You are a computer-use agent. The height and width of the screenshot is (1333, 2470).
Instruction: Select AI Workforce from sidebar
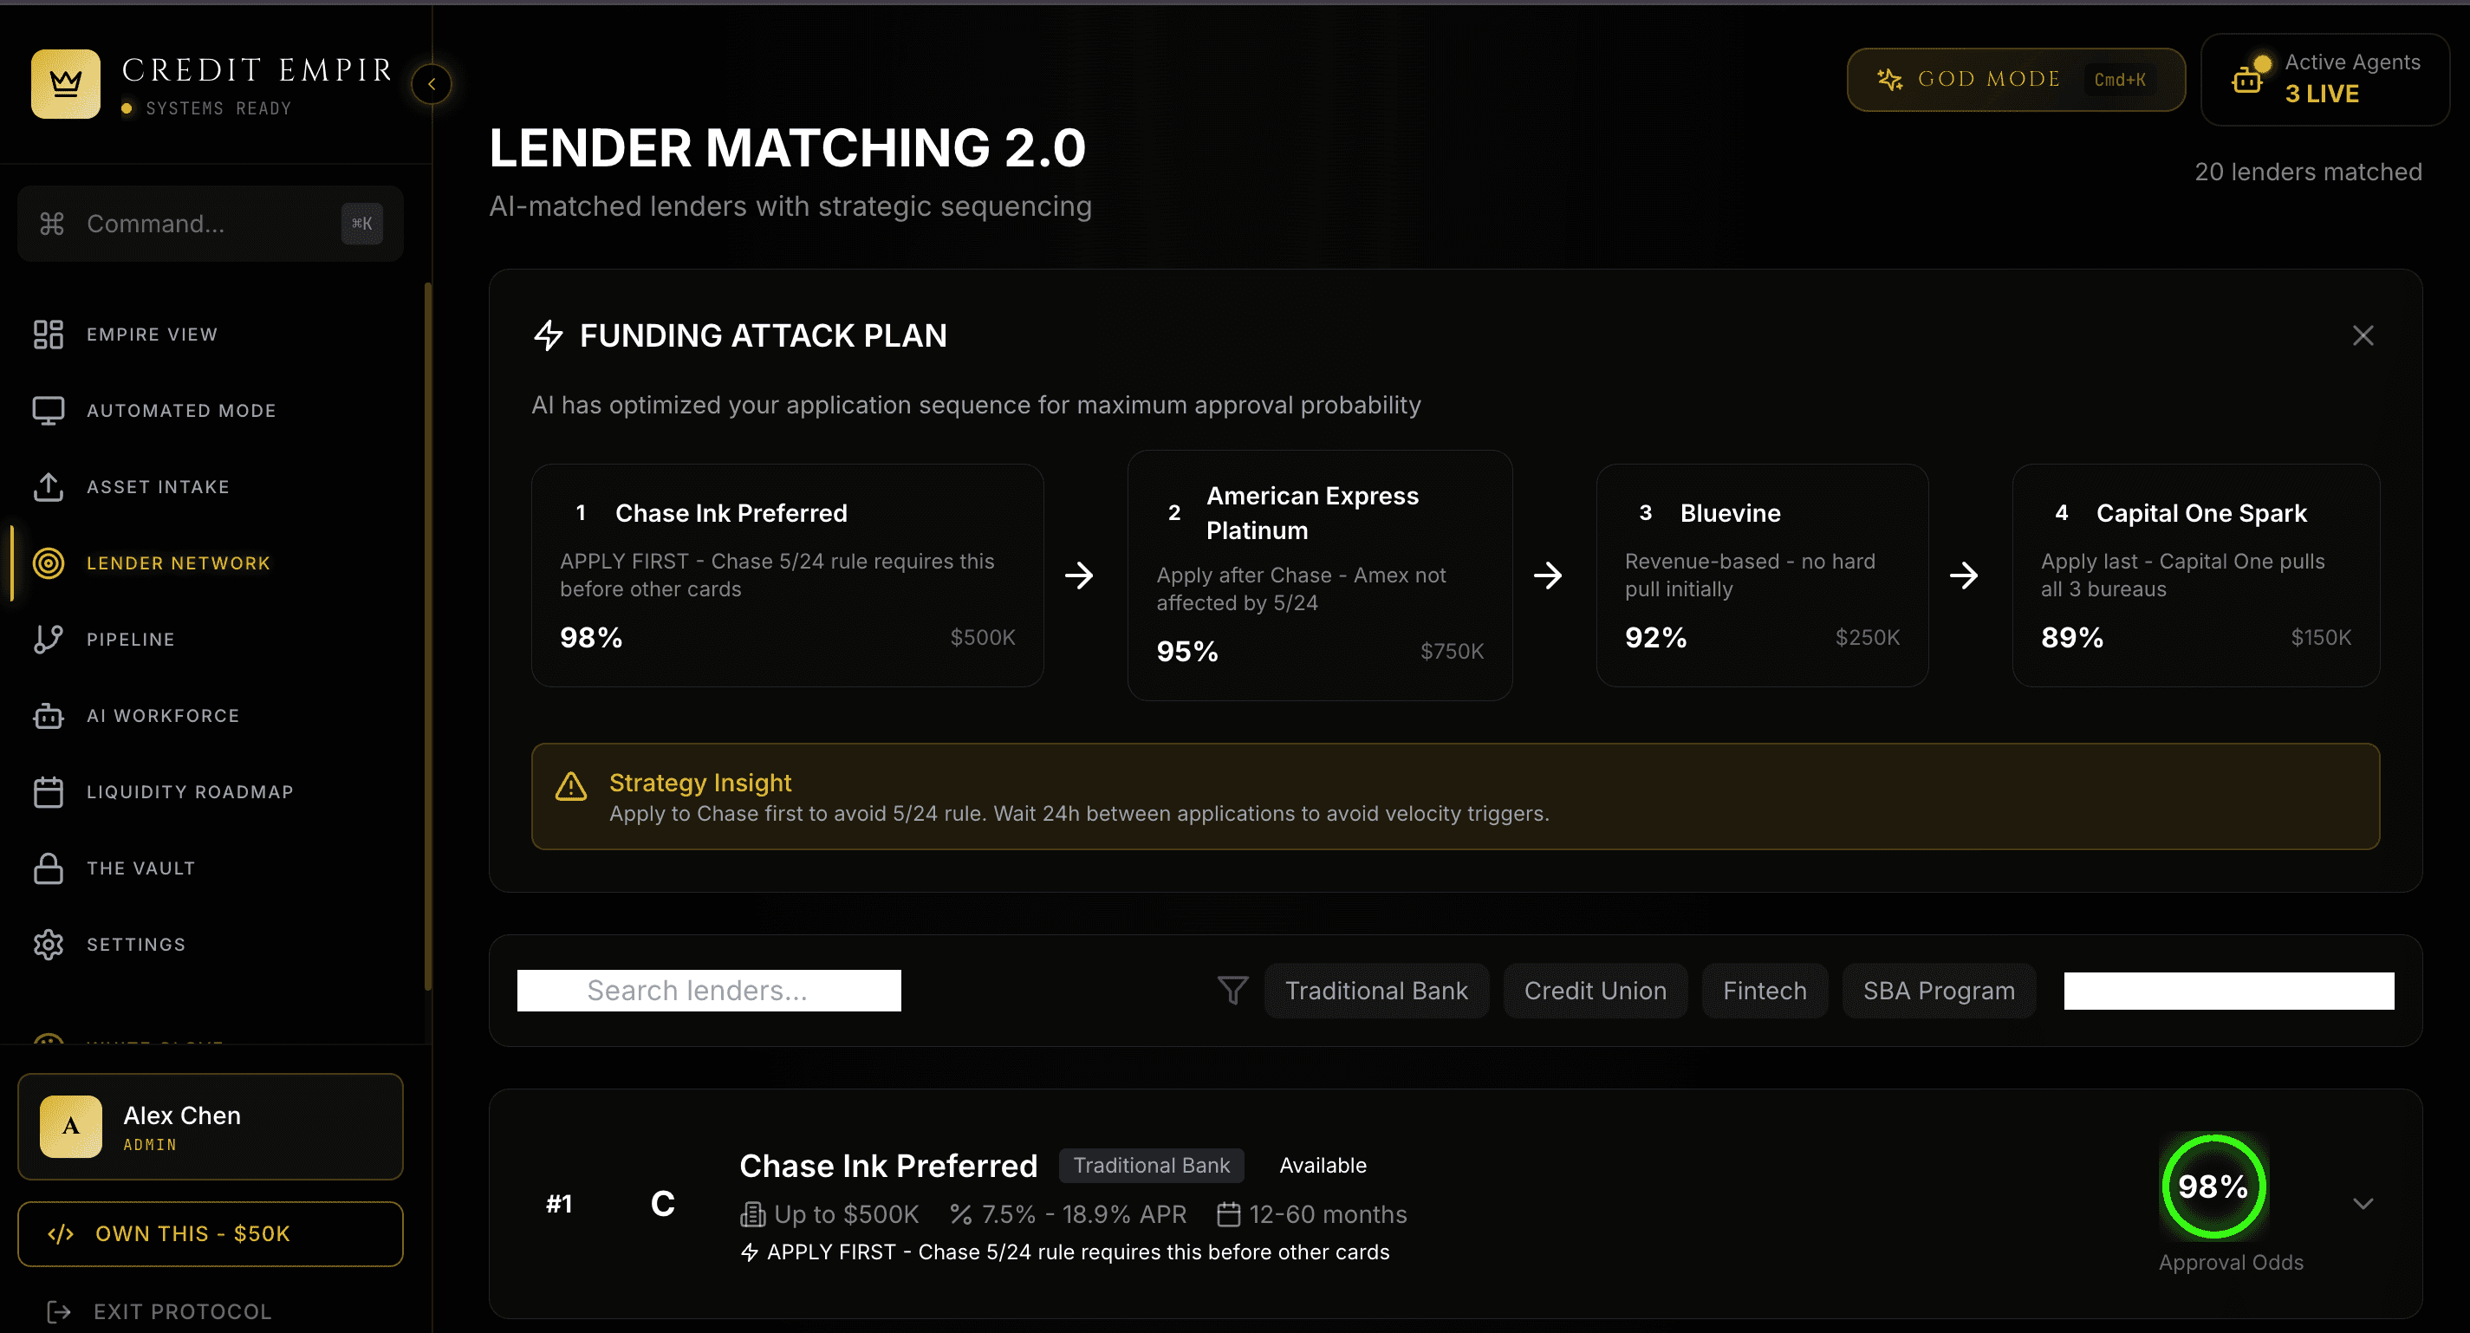[x=163, y=715]
